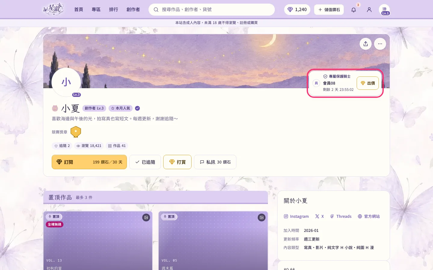The height and width of the screenshot is (270, 433).
Task: Click the 作品 41 stat chip
Action: pos(117,146)
